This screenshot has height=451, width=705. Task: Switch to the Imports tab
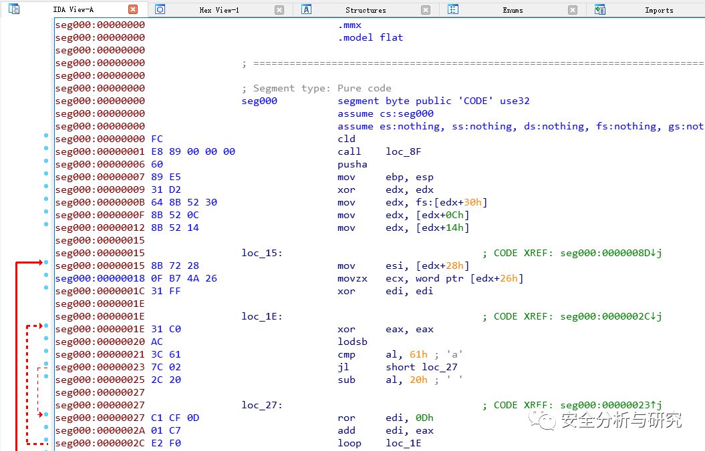pos(658,10)
